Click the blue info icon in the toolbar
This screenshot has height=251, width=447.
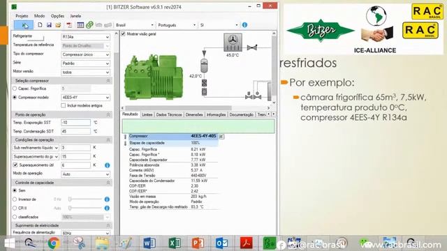244,25
